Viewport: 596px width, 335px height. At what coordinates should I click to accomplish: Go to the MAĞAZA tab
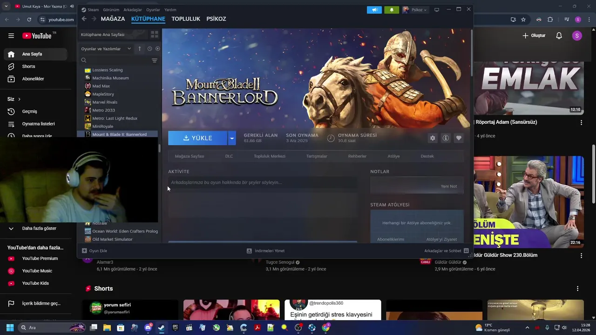(x=113, y=19)
